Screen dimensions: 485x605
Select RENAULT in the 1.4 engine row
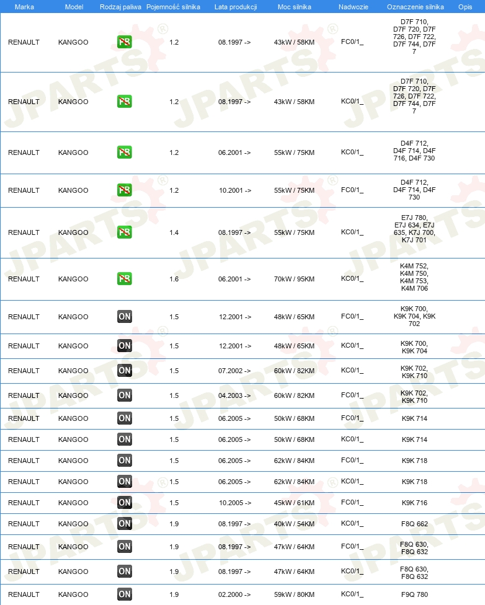pos(24,232)
